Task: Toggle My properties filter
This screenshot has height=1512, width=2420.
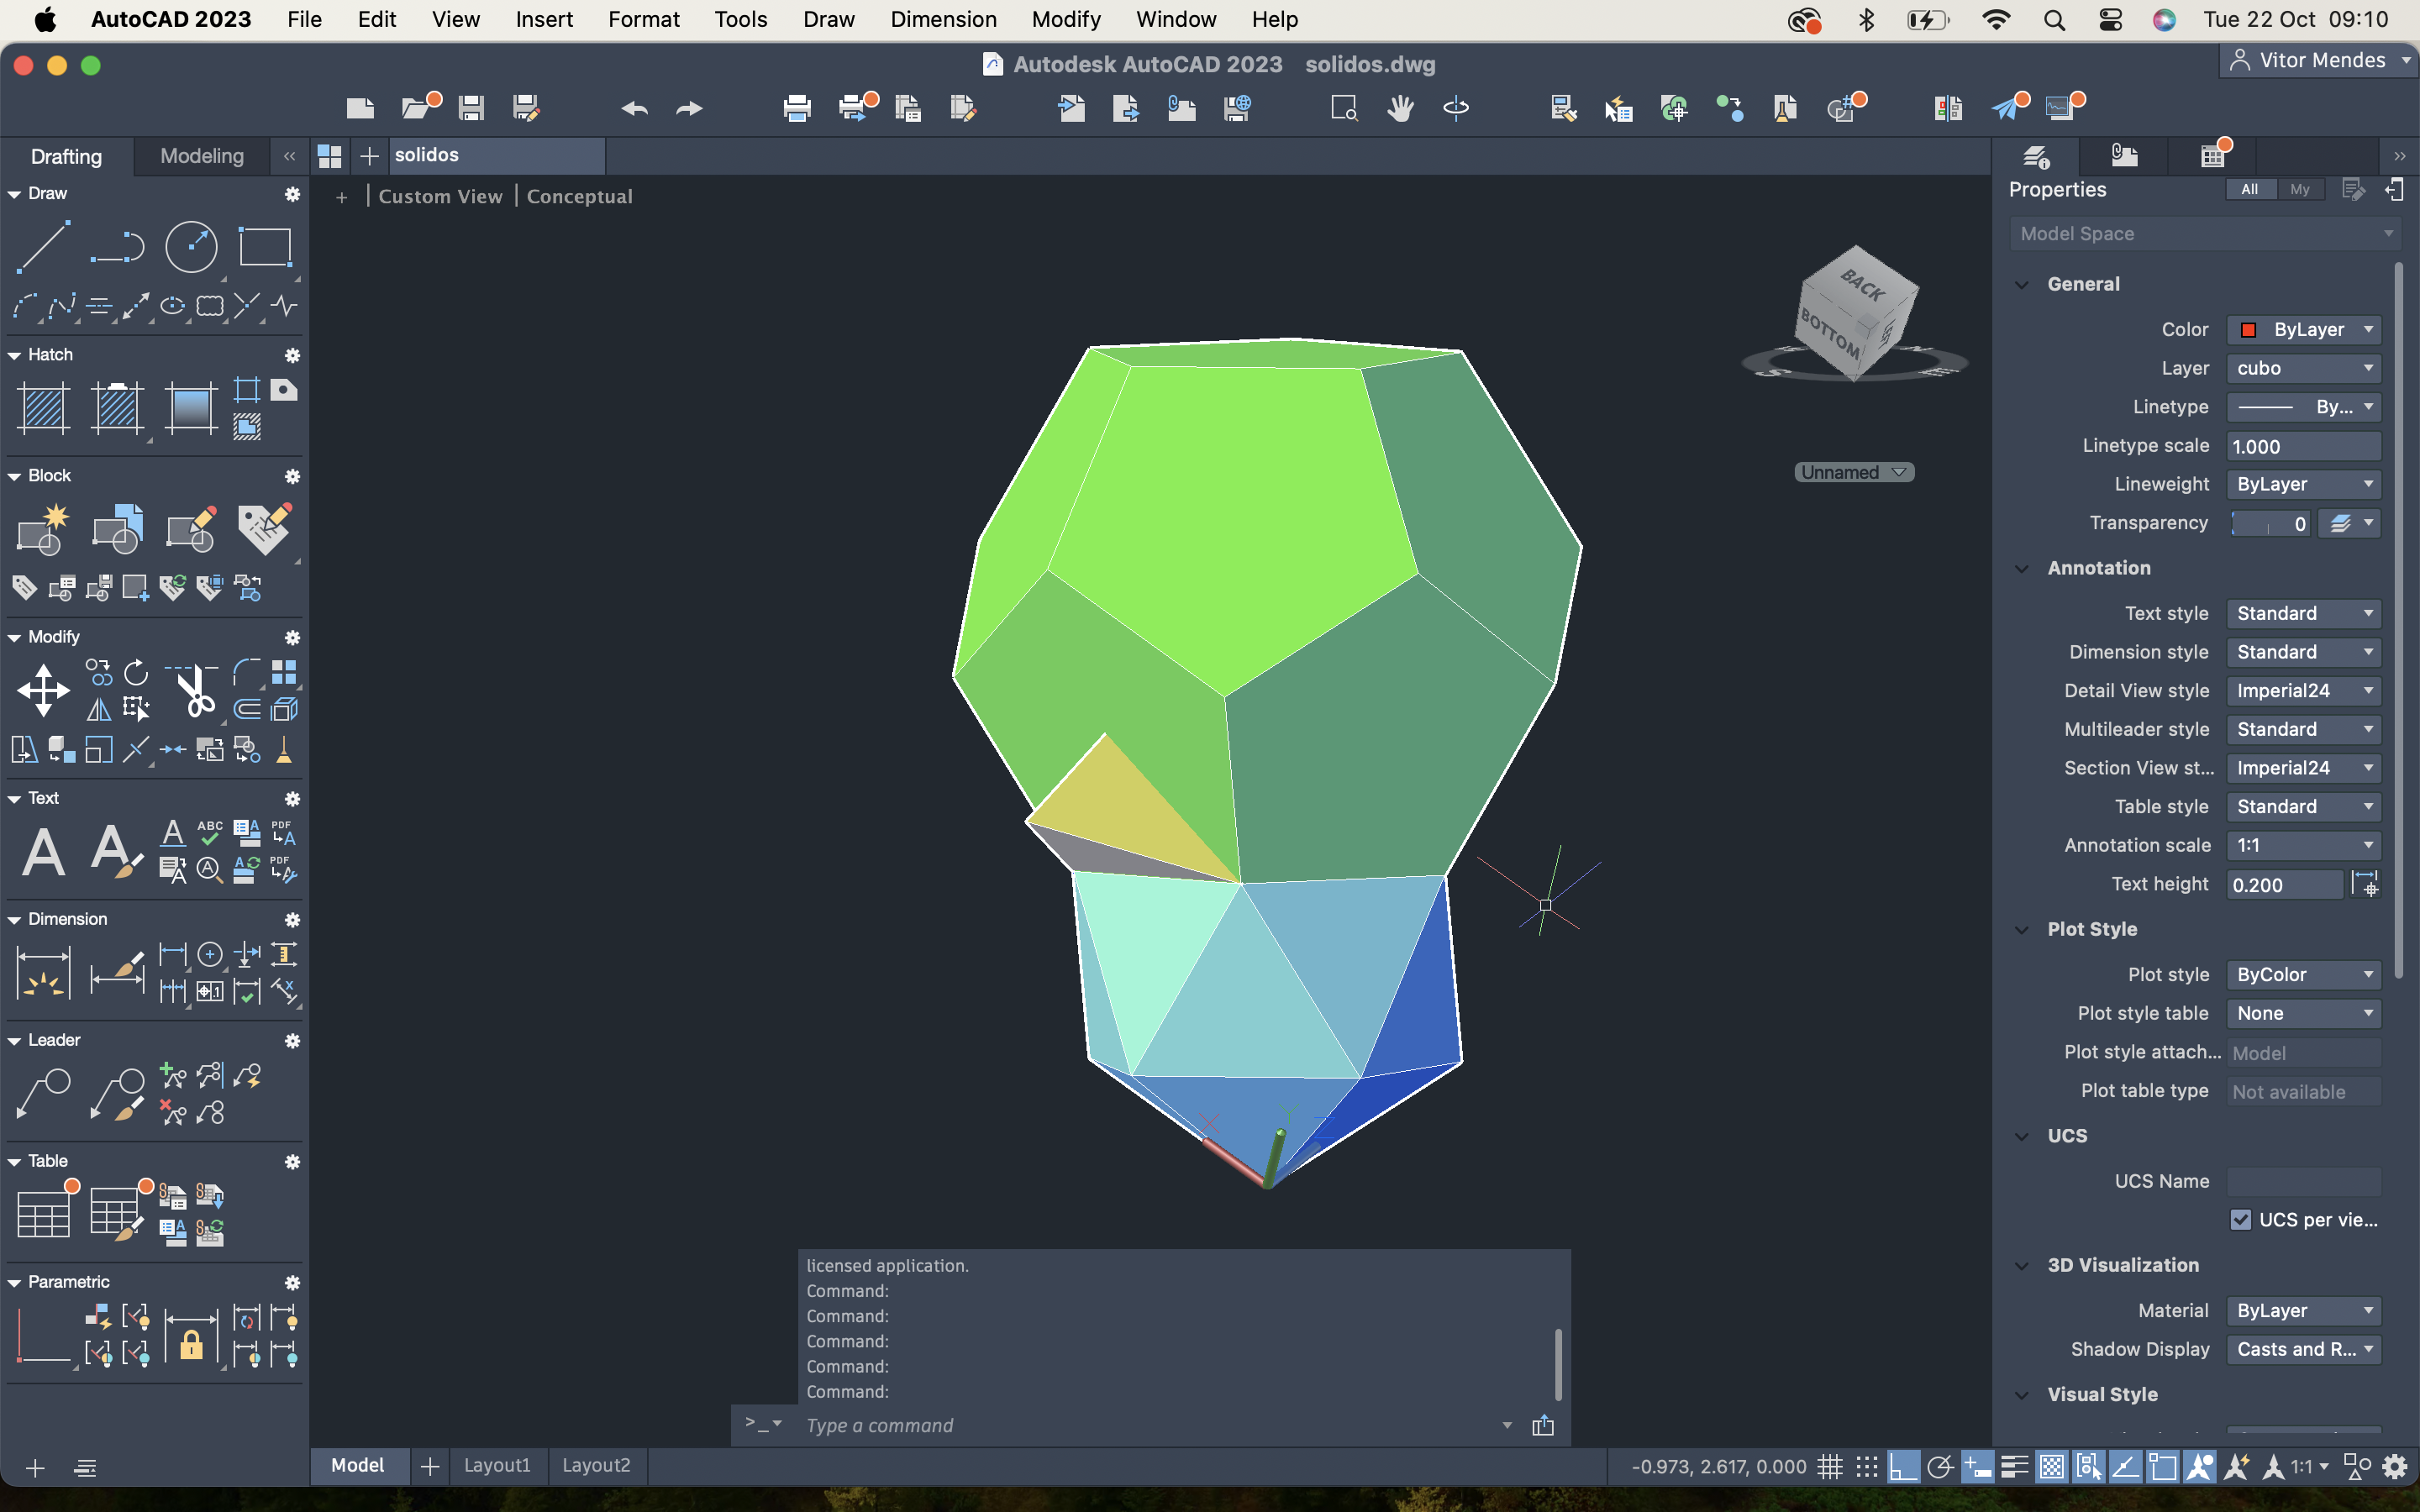Action: [x=2300, y=189]
